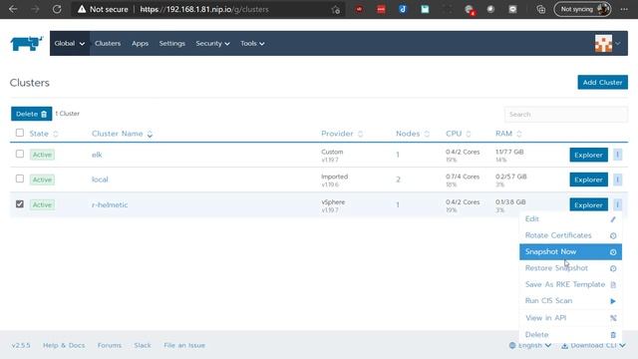Click globe icon next to English

coord(512,345)
